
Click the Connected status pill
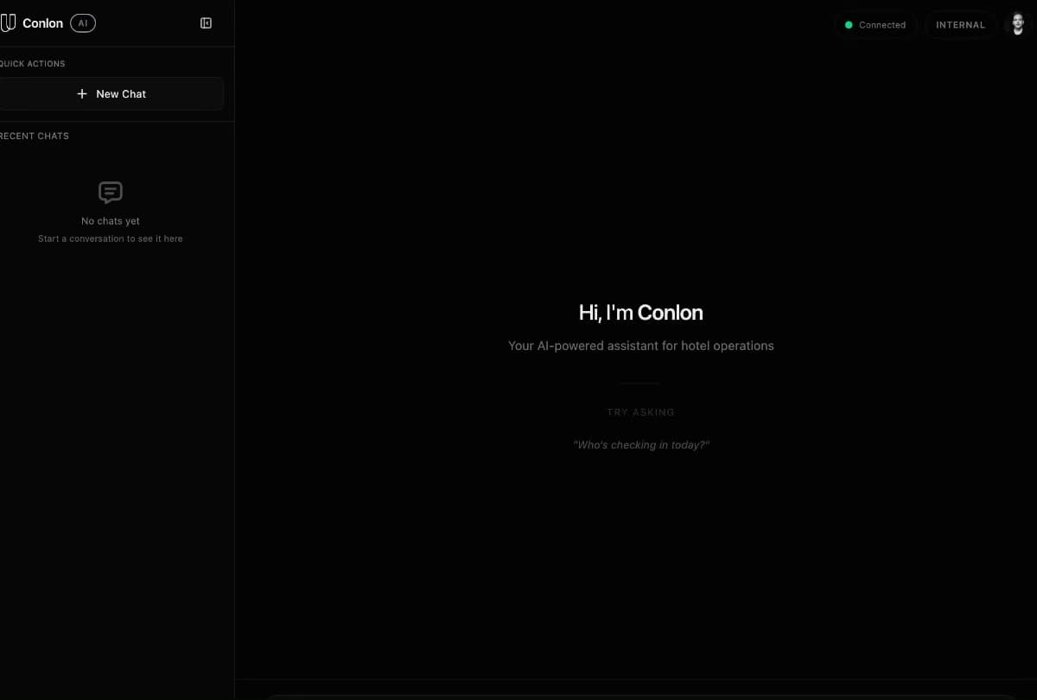875,25
